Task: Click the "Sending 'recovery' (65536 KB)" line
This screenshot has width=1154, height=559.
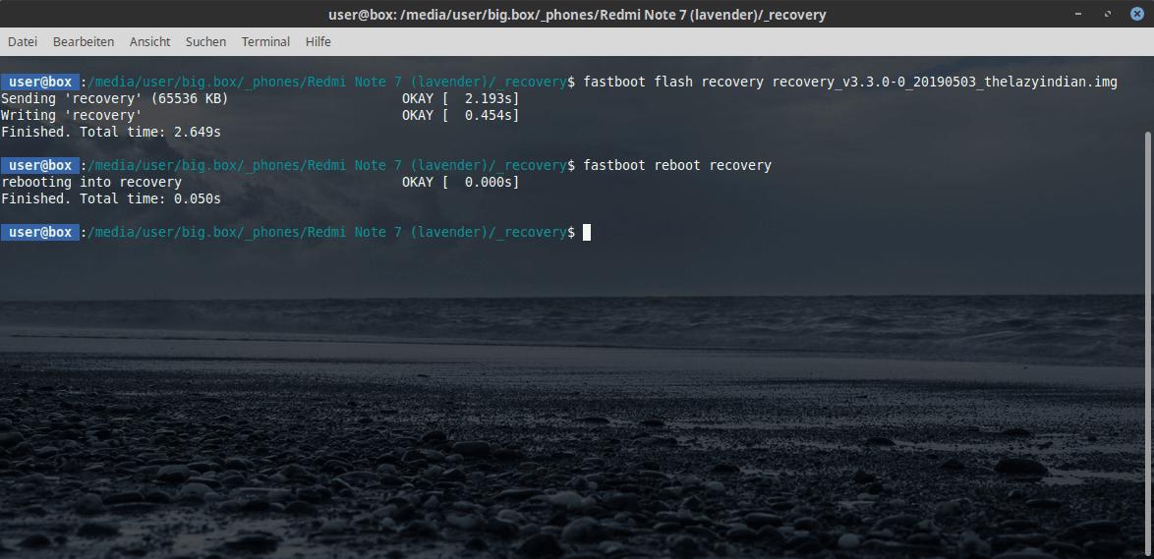Action: (x=115, y=98)
